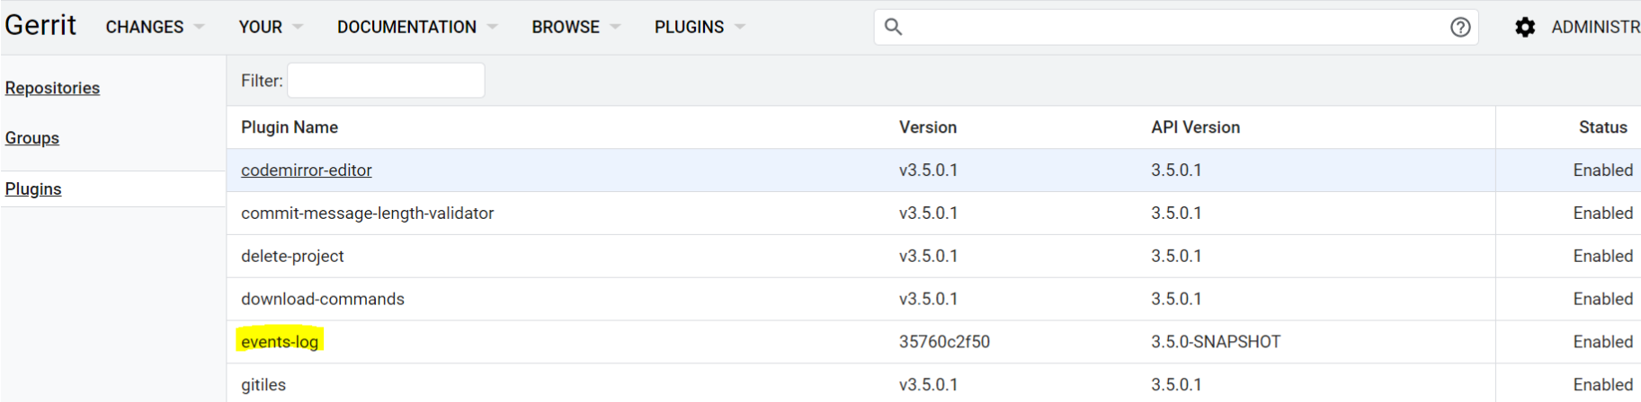This screenshot has height=402, width=1641.
Task: Click the search magnifier icon
Action: [893, 27]
